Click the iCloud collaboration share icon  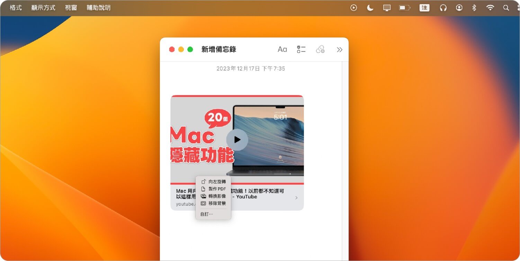[x=320, y=49]
